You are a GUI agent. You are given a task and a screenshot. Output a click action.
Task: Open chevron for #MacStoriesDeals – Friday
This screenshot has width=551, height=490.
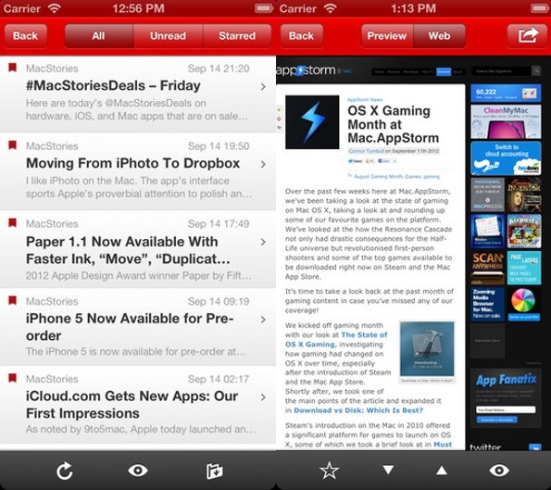[263, 86]
